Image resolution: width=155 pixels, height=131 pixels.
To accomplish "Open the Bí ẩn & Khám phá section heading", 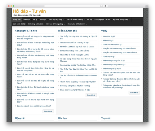I will (67, 31).
